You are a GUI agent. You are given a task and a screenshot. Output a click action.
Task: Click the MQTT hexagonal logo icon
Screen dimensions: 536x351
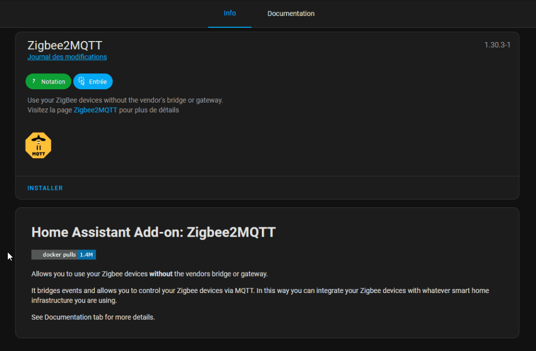coord(38,145)
